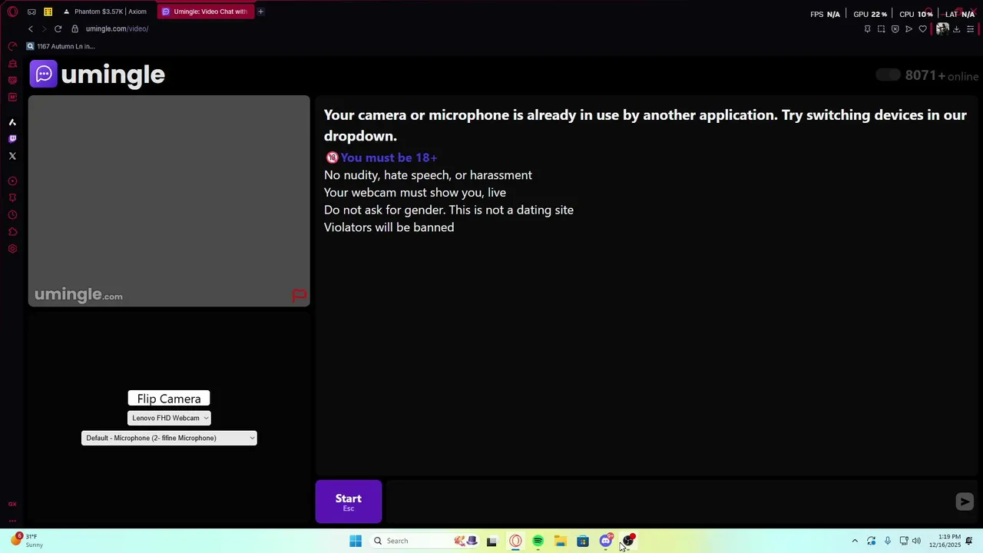The height and width of the screenshot is (553, 983).
Task: Open History clock icon in sidebar
Action: tap(12, 215)
